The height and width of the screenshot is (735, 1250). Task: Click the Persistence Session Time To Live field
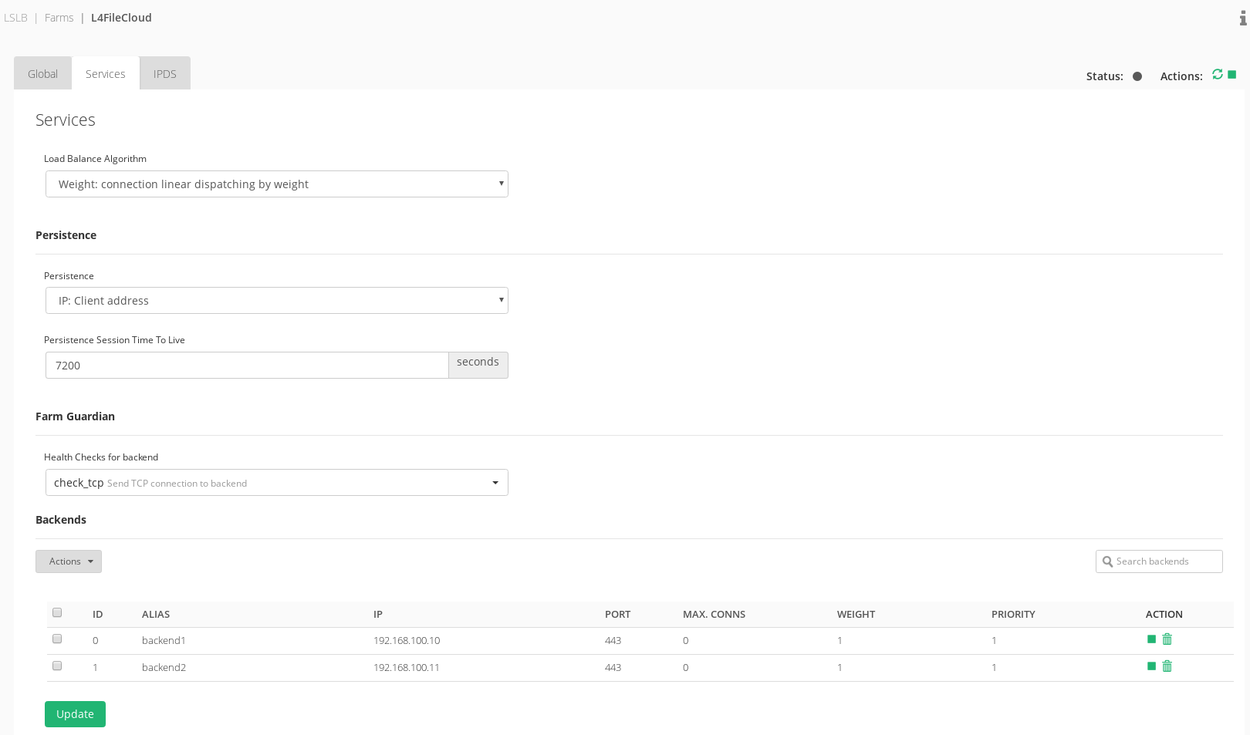247,366
